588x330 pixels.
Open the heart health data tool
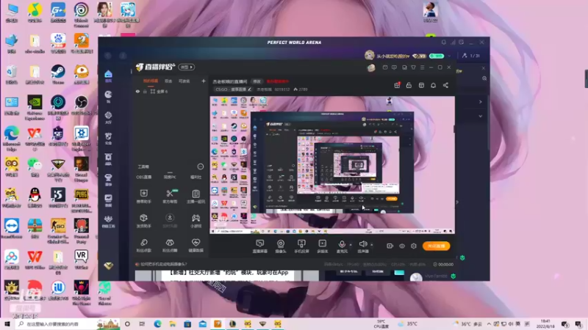[196, 243]
